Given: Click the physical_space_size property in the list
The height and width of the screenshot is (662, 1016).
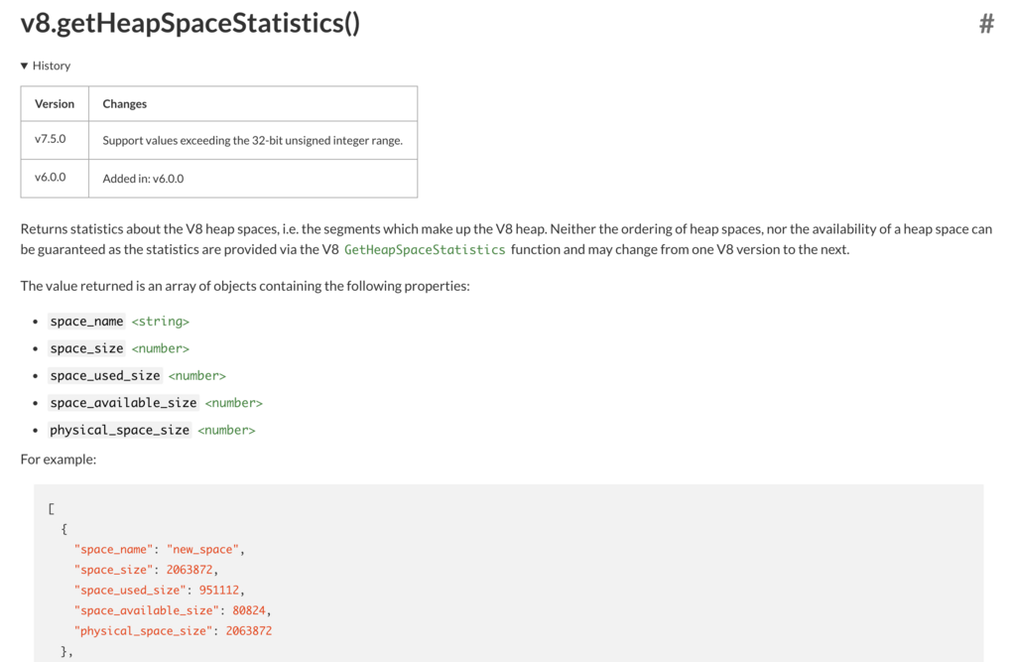Looking at the screenshot, I should click(x=119, y=431).
